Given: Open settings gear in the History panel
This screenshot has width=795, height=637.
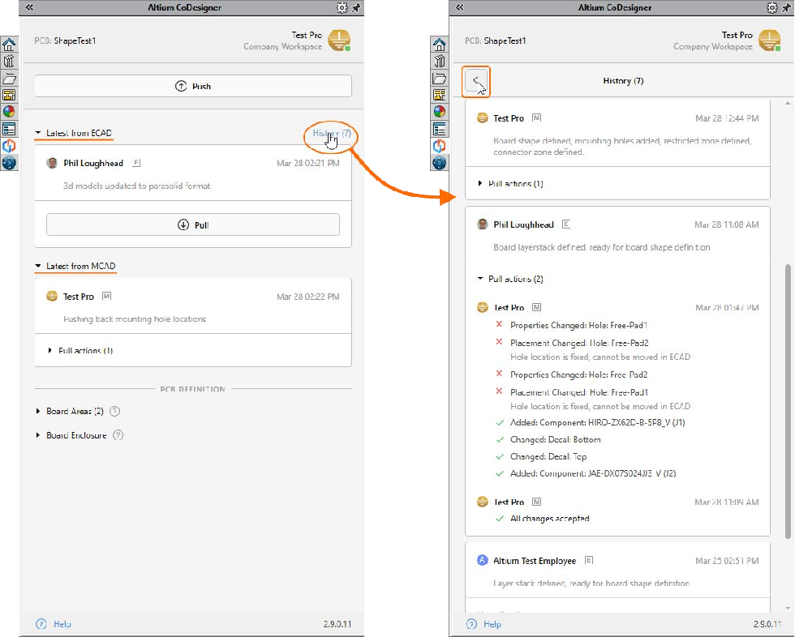Looking at the screenshot, I should [772, 7].
